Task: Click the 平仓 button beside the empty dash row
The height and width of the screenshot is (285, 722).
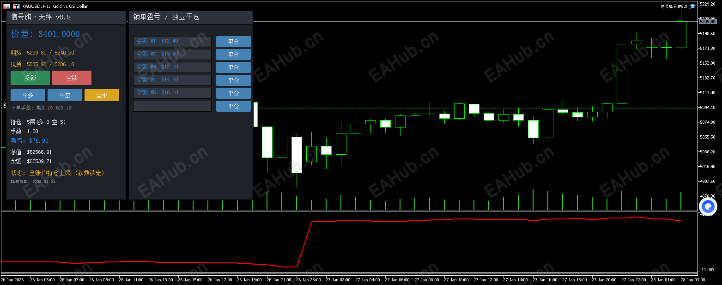Action: coord(233,106)
